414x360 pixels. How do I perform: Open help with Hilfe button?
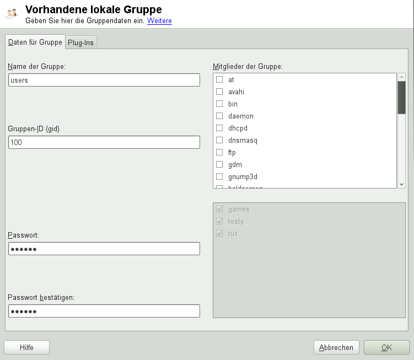[26, 347]
